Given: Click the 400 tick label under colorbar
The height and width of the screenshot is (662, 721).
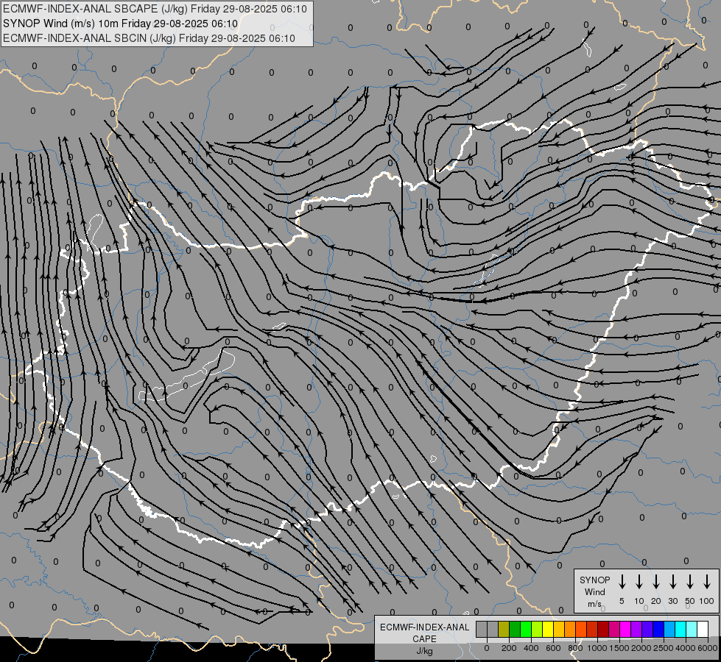Looking at the screenshot, I should pos(531,648).
